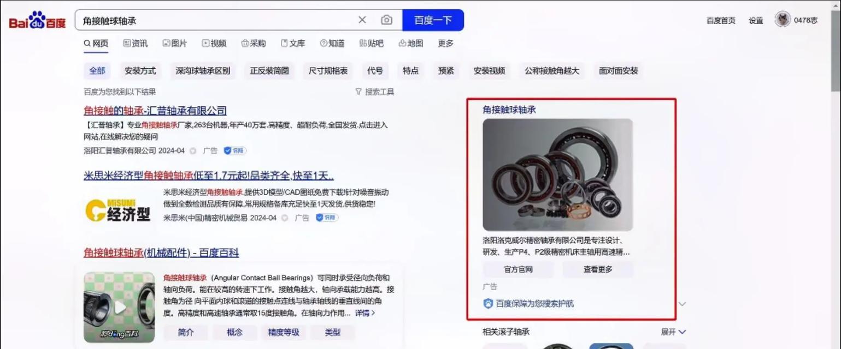The width and height of the screenshot is (841, 349).
Task: Click 米思米(中国)精密机械贸易 source text
Action: pos(205,218)
